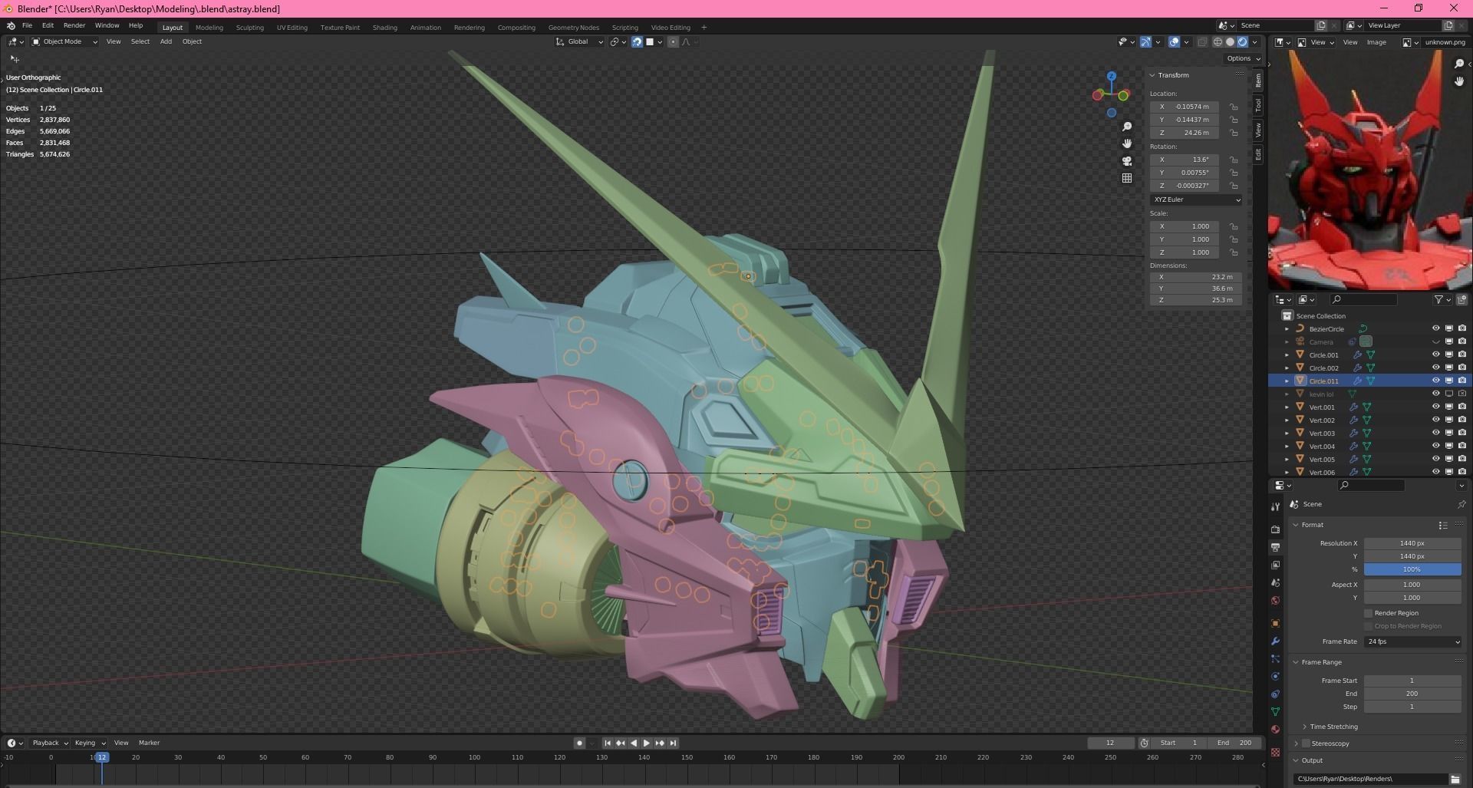Click the resolution percentage 100% slider

1412,569
